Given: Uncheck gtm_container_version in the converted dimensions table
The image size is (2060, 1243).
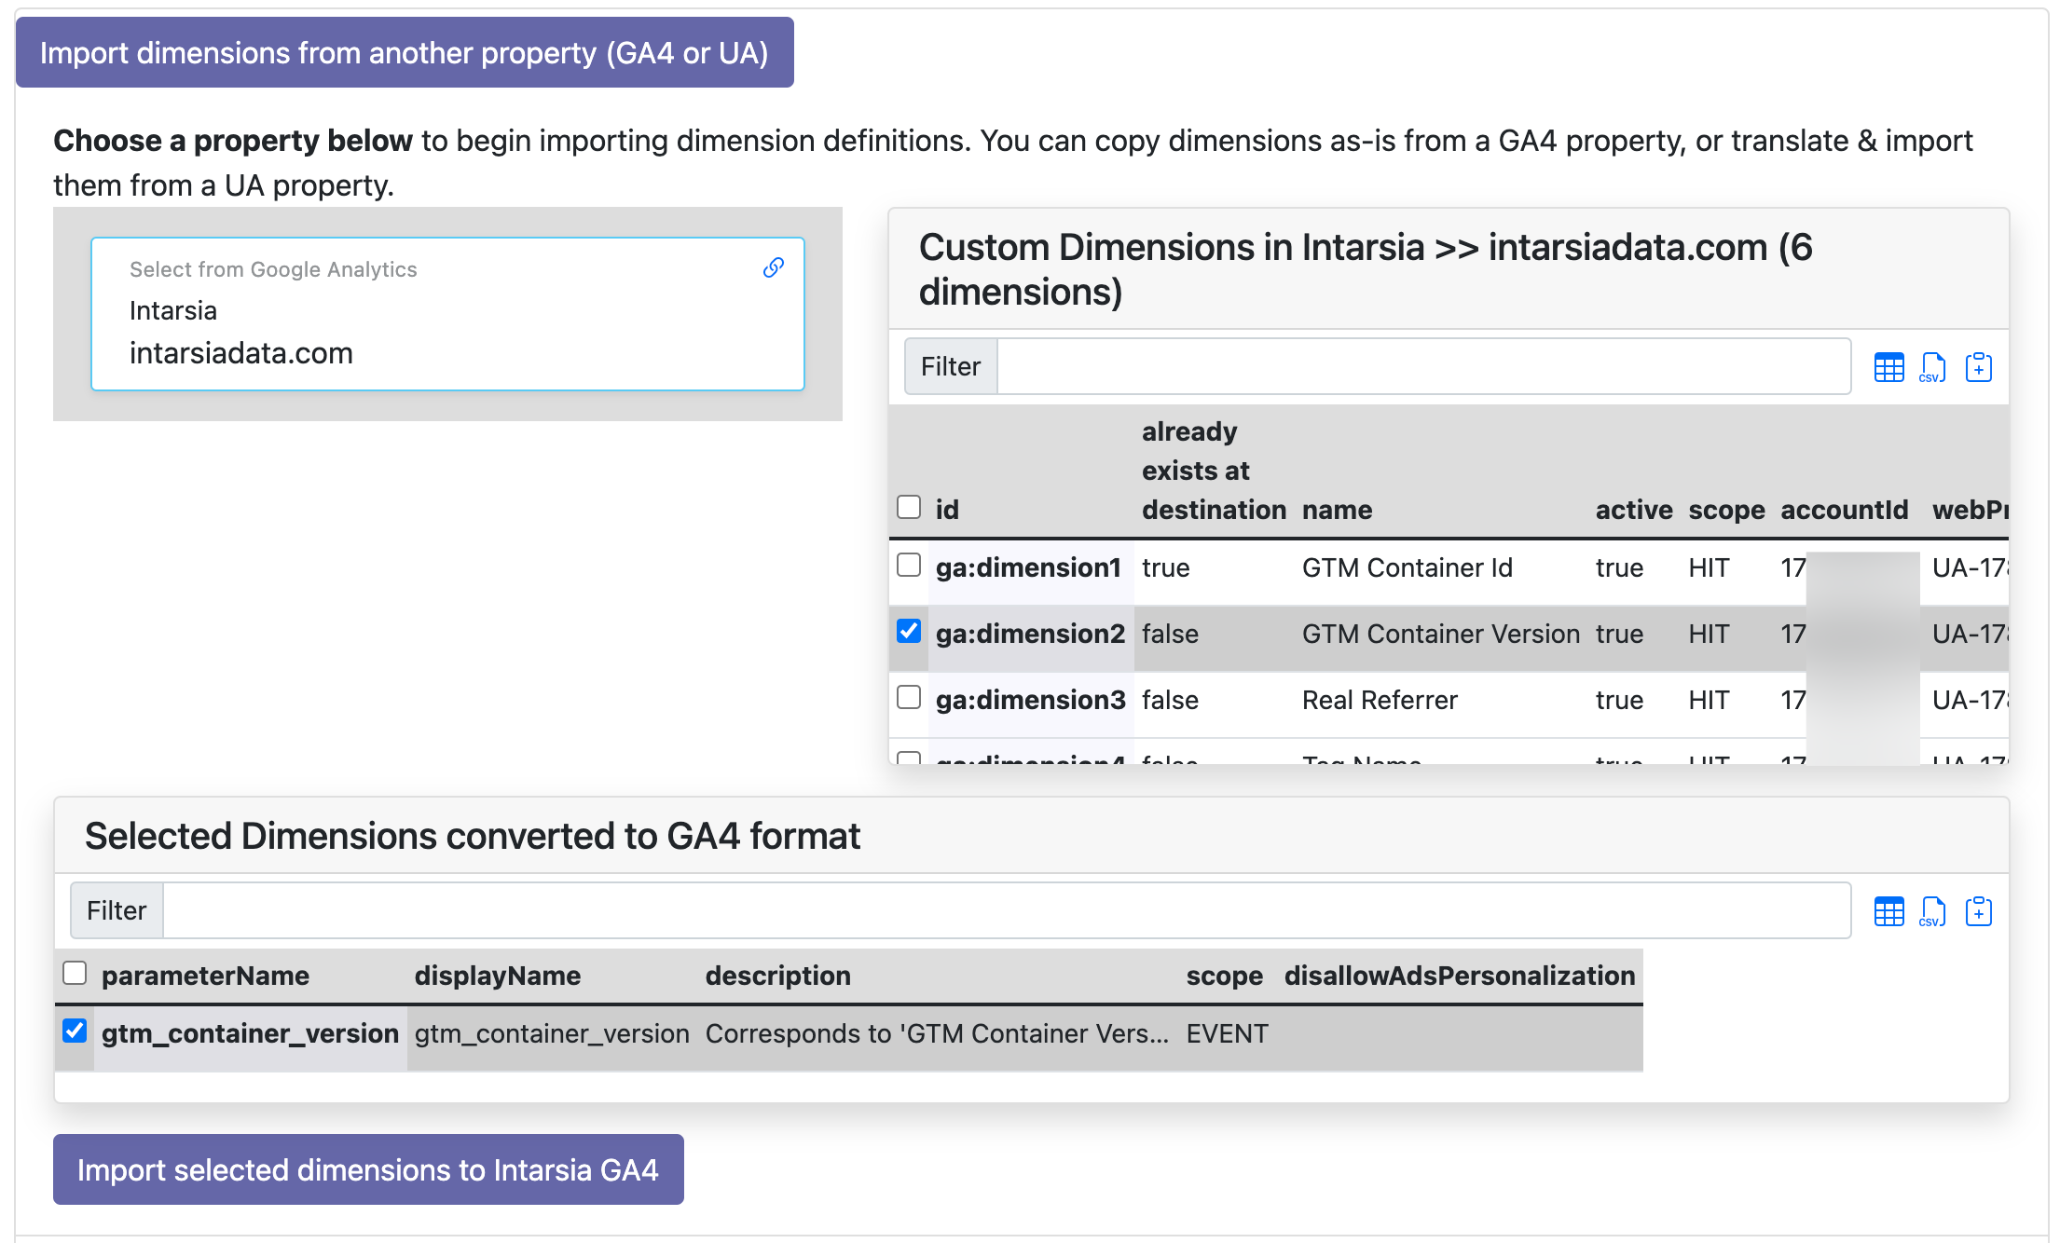Looking at the screenshot, I should 76,1031.
